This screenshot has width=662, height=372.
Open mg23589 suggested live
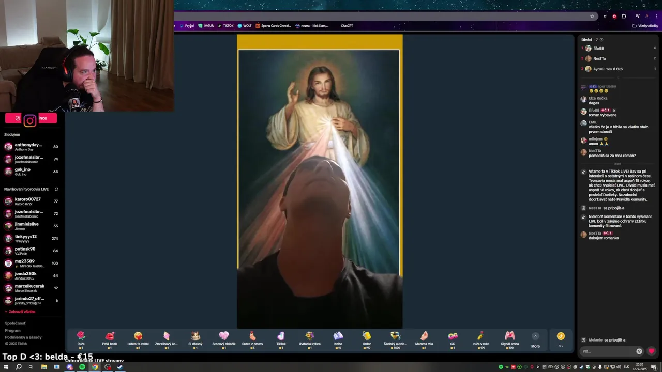click(x=31, y=263)
